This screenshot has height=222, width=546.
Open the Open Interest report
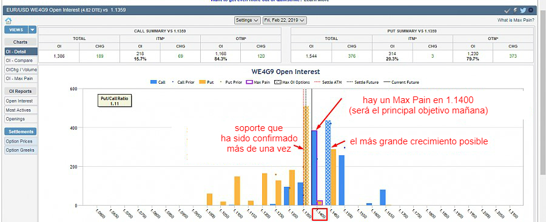21,101
